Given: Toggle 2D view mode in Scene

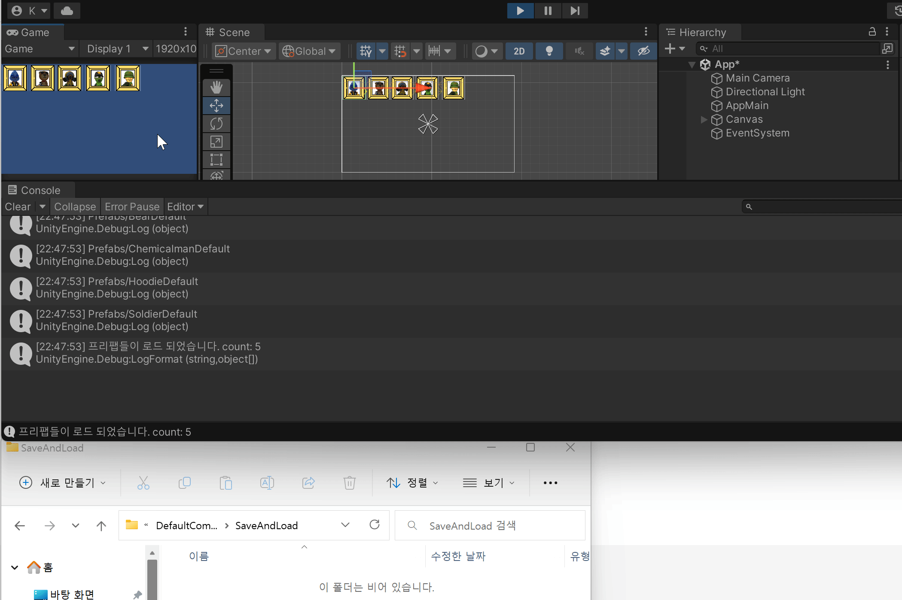Looking at the screenshot, I should tap(519, 51).
